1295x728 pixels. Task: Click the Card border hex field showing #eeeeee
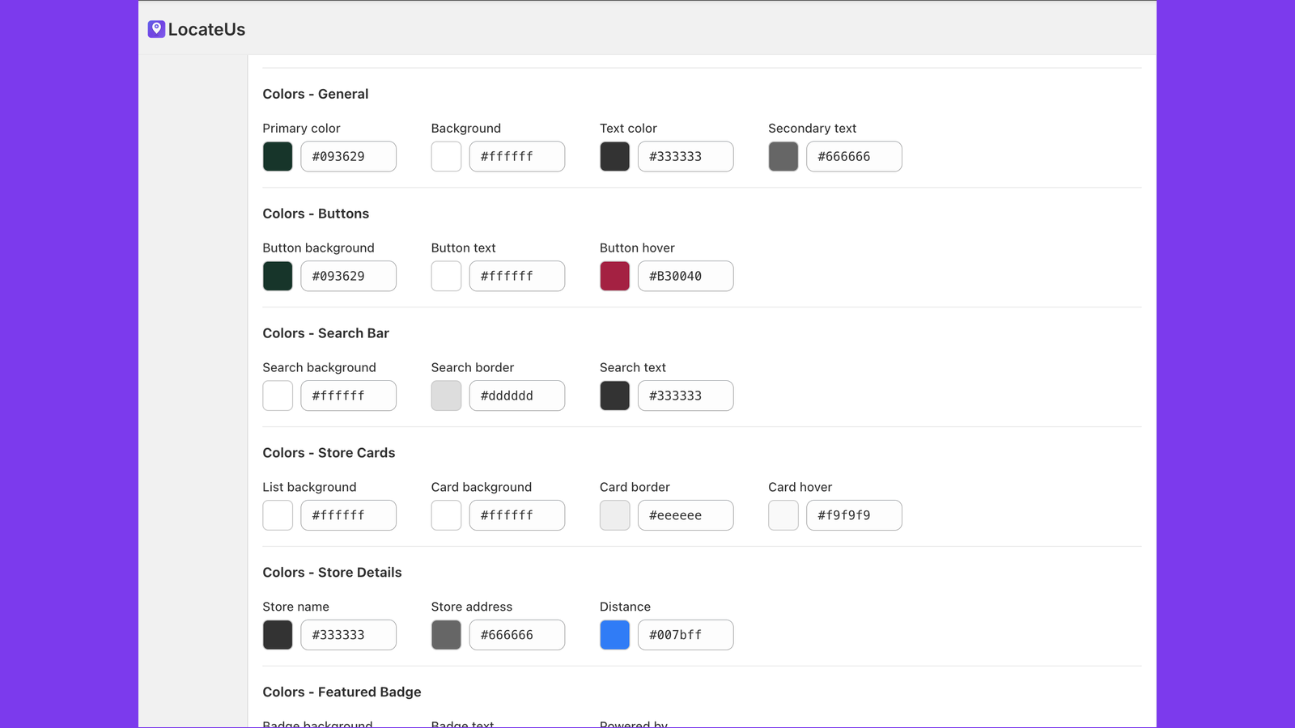(x=686, y=515)
